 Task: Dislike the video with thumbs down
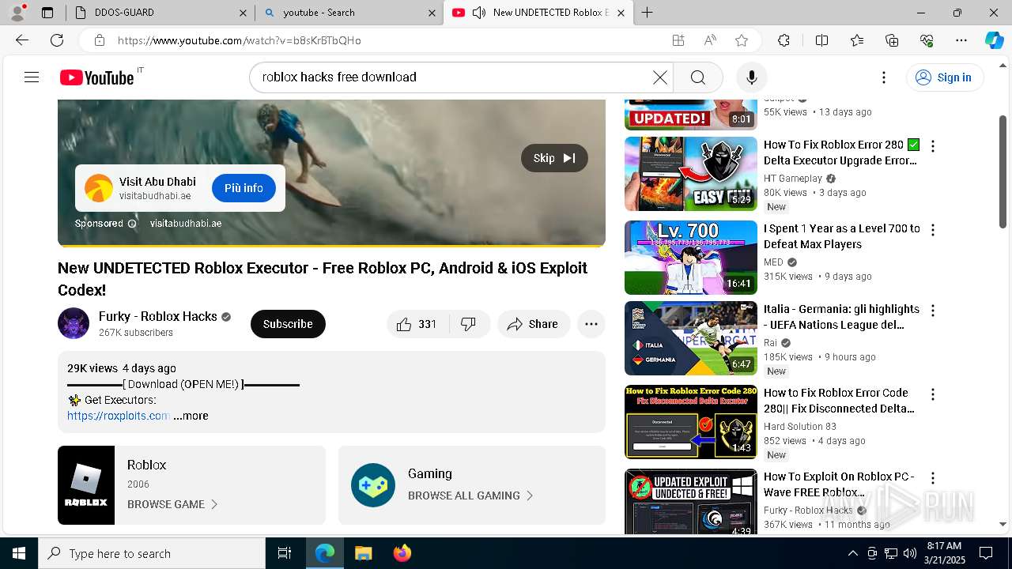point(469,324)
